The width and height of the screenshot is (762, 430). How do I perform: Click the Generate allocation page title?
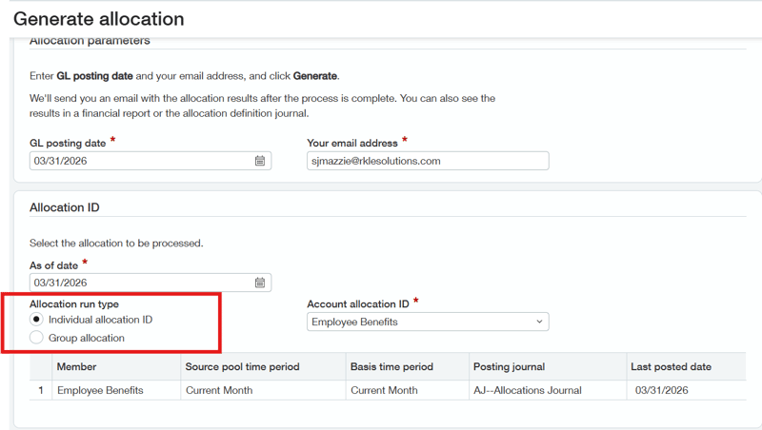[99, 19]
